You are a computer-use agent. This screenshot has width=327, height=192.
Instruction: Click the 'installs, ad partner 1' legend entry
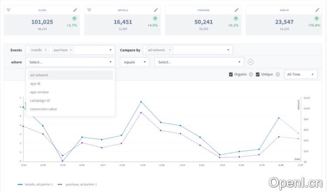35,185
